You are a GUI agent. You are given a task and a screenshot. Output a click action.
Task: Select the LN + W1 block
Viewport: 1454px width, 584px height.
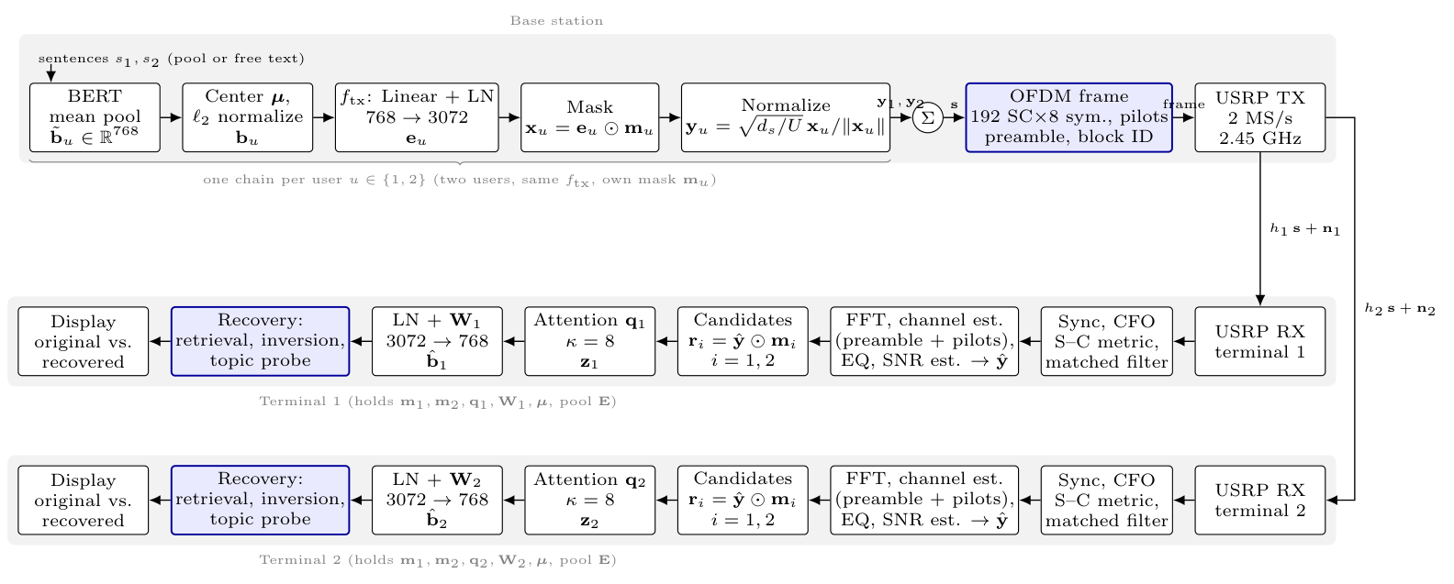(437, 341)
